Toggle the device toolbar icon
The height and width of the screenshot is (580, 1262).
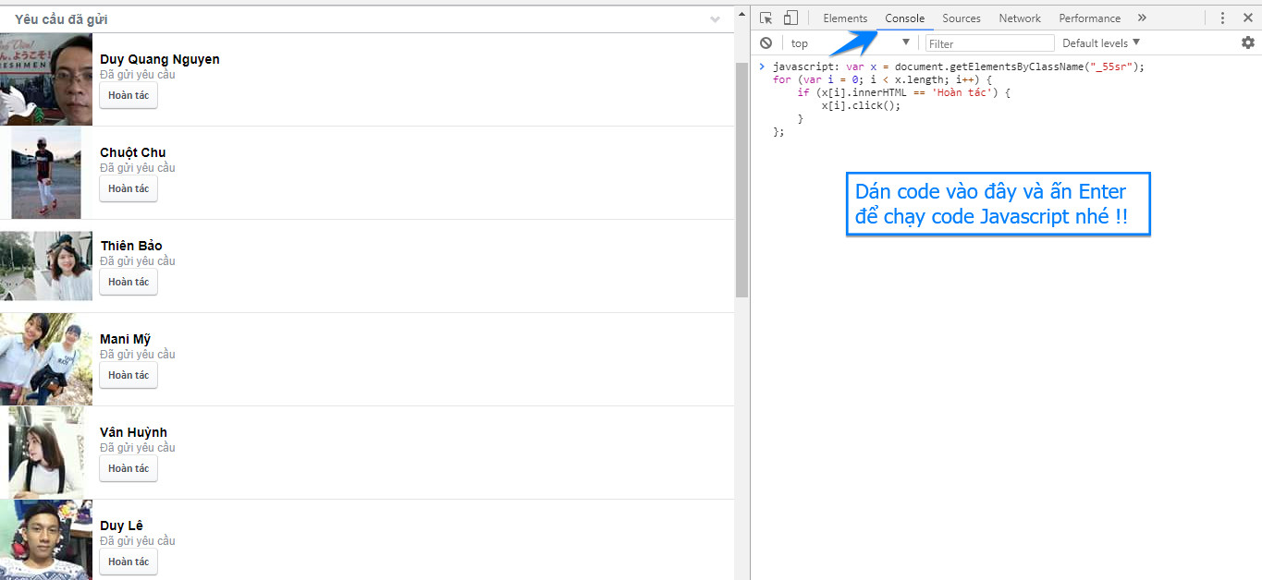(x=790, y=18)
